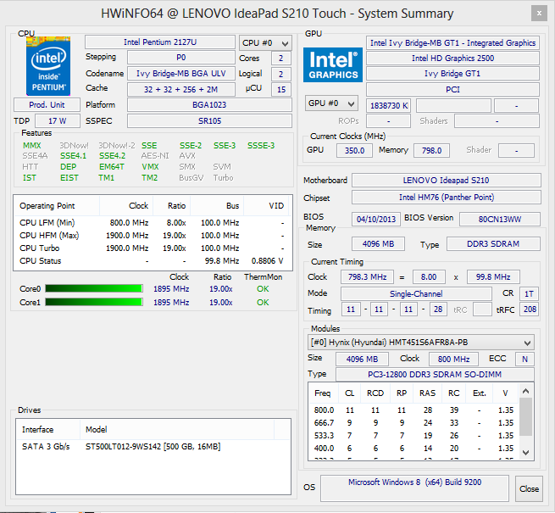
Task: Click the tRFC 208 field
Action: pos(530,309)
